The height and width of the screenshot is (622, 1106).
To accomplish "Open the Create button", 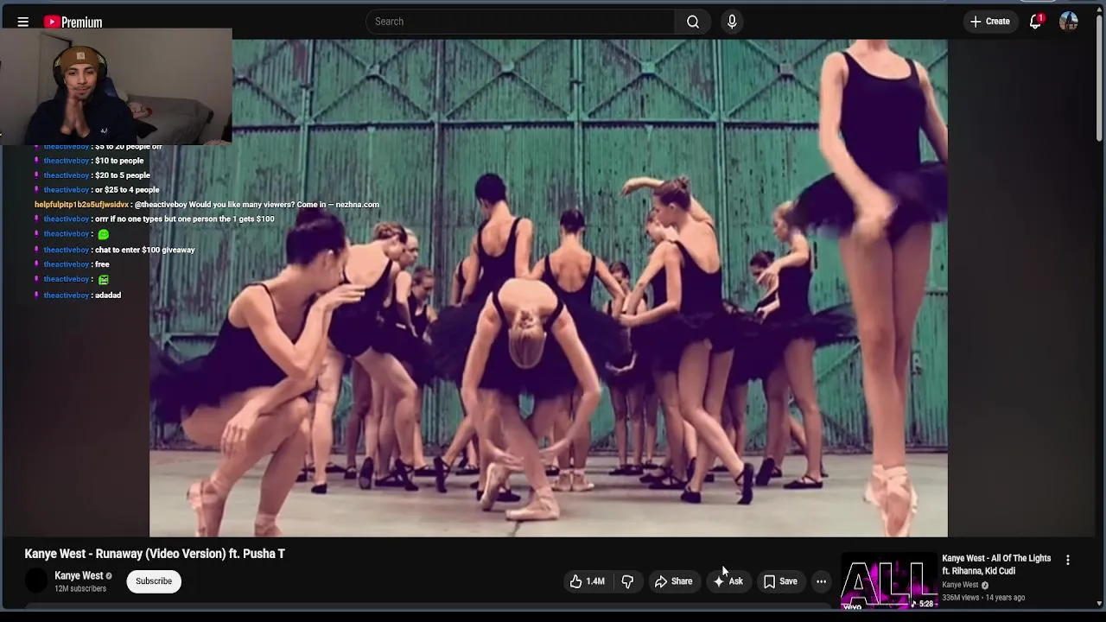I will point(990,22).
